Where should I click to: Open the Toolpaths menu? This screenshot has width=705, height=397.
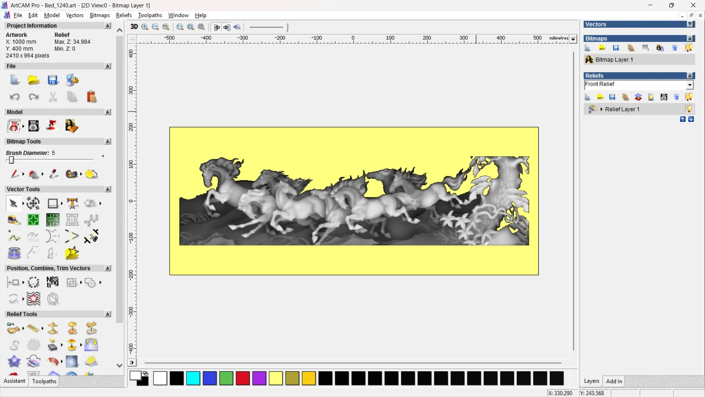(150, 15)
